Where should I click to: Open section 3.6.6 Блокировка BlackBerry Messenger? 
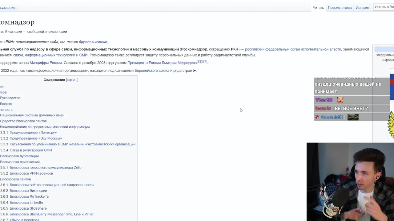[47, 214]
